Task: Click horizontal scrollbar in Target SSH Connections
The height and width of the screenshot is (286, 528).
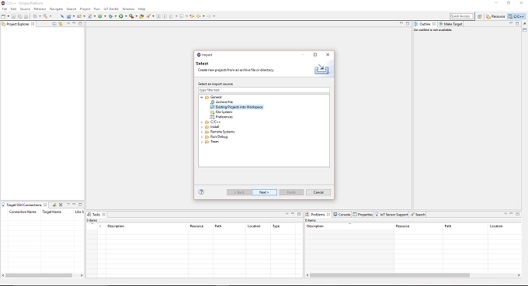Action: tap(39, 275)
